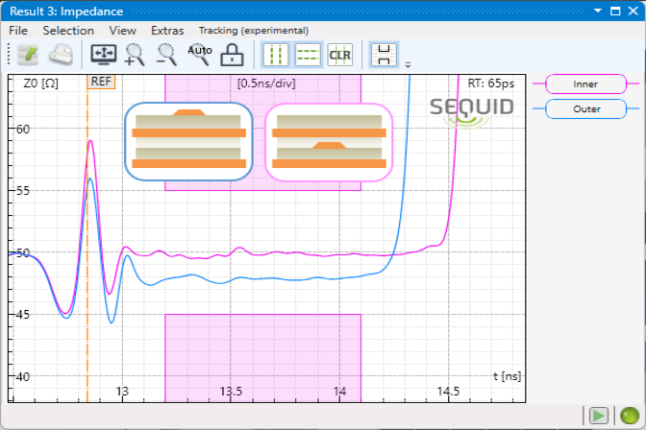Clear markers with the CLR button
Screen dimensions: 646x430
340,55
